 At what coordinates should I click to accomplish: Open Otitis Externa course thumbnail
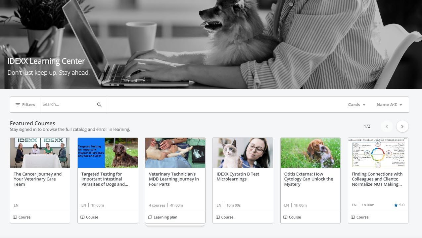coord(310,153)
